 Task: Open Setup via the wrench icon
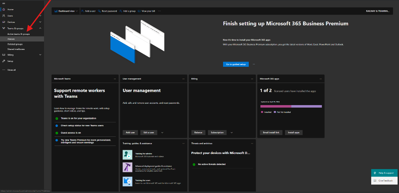pyautogui.click(x=4, y=61)
